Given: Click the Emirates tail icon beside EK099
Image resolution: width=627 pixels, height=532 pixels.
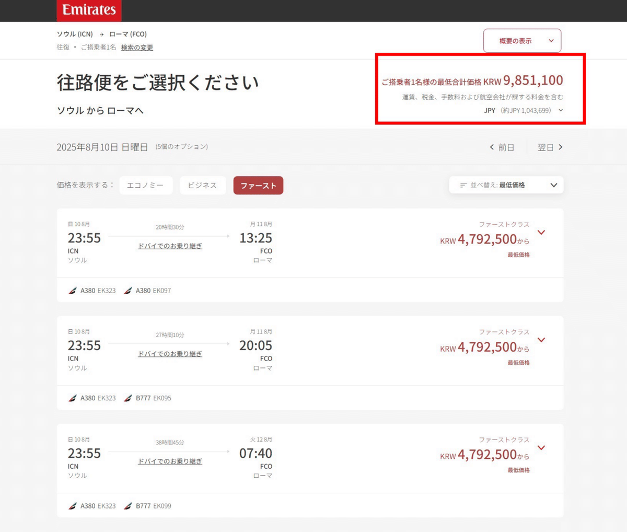Looking at the screenshot, I should click(x=128, y=506).
